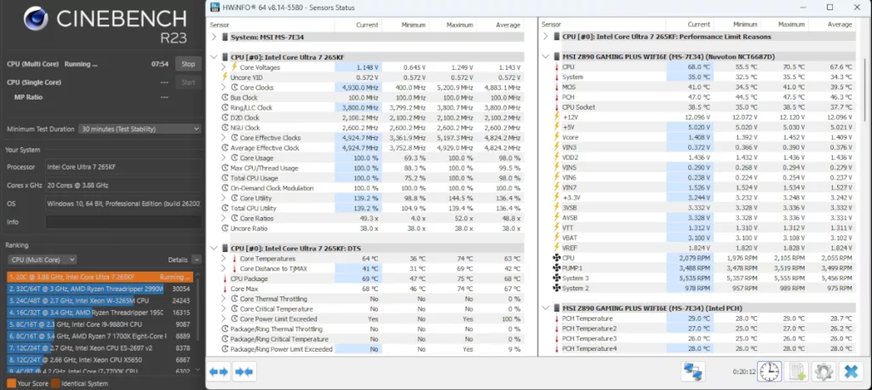
Task: Click the thermometer icon beside CPU Socket
Action: click(557, 106)
